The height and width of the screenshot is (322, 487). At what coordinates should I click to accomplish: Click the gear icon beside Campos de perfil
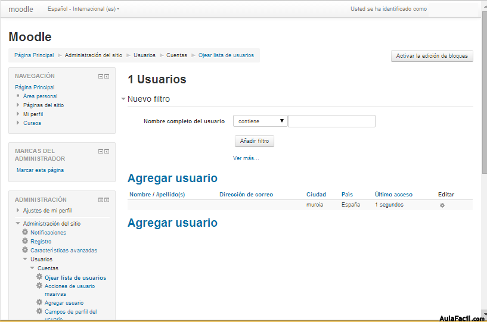(x=39, y=311)
